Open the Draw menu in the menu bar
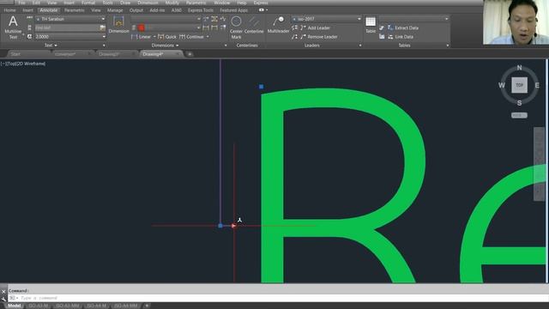The height and width of the screenshot is (309, 549). coord(125,3)
